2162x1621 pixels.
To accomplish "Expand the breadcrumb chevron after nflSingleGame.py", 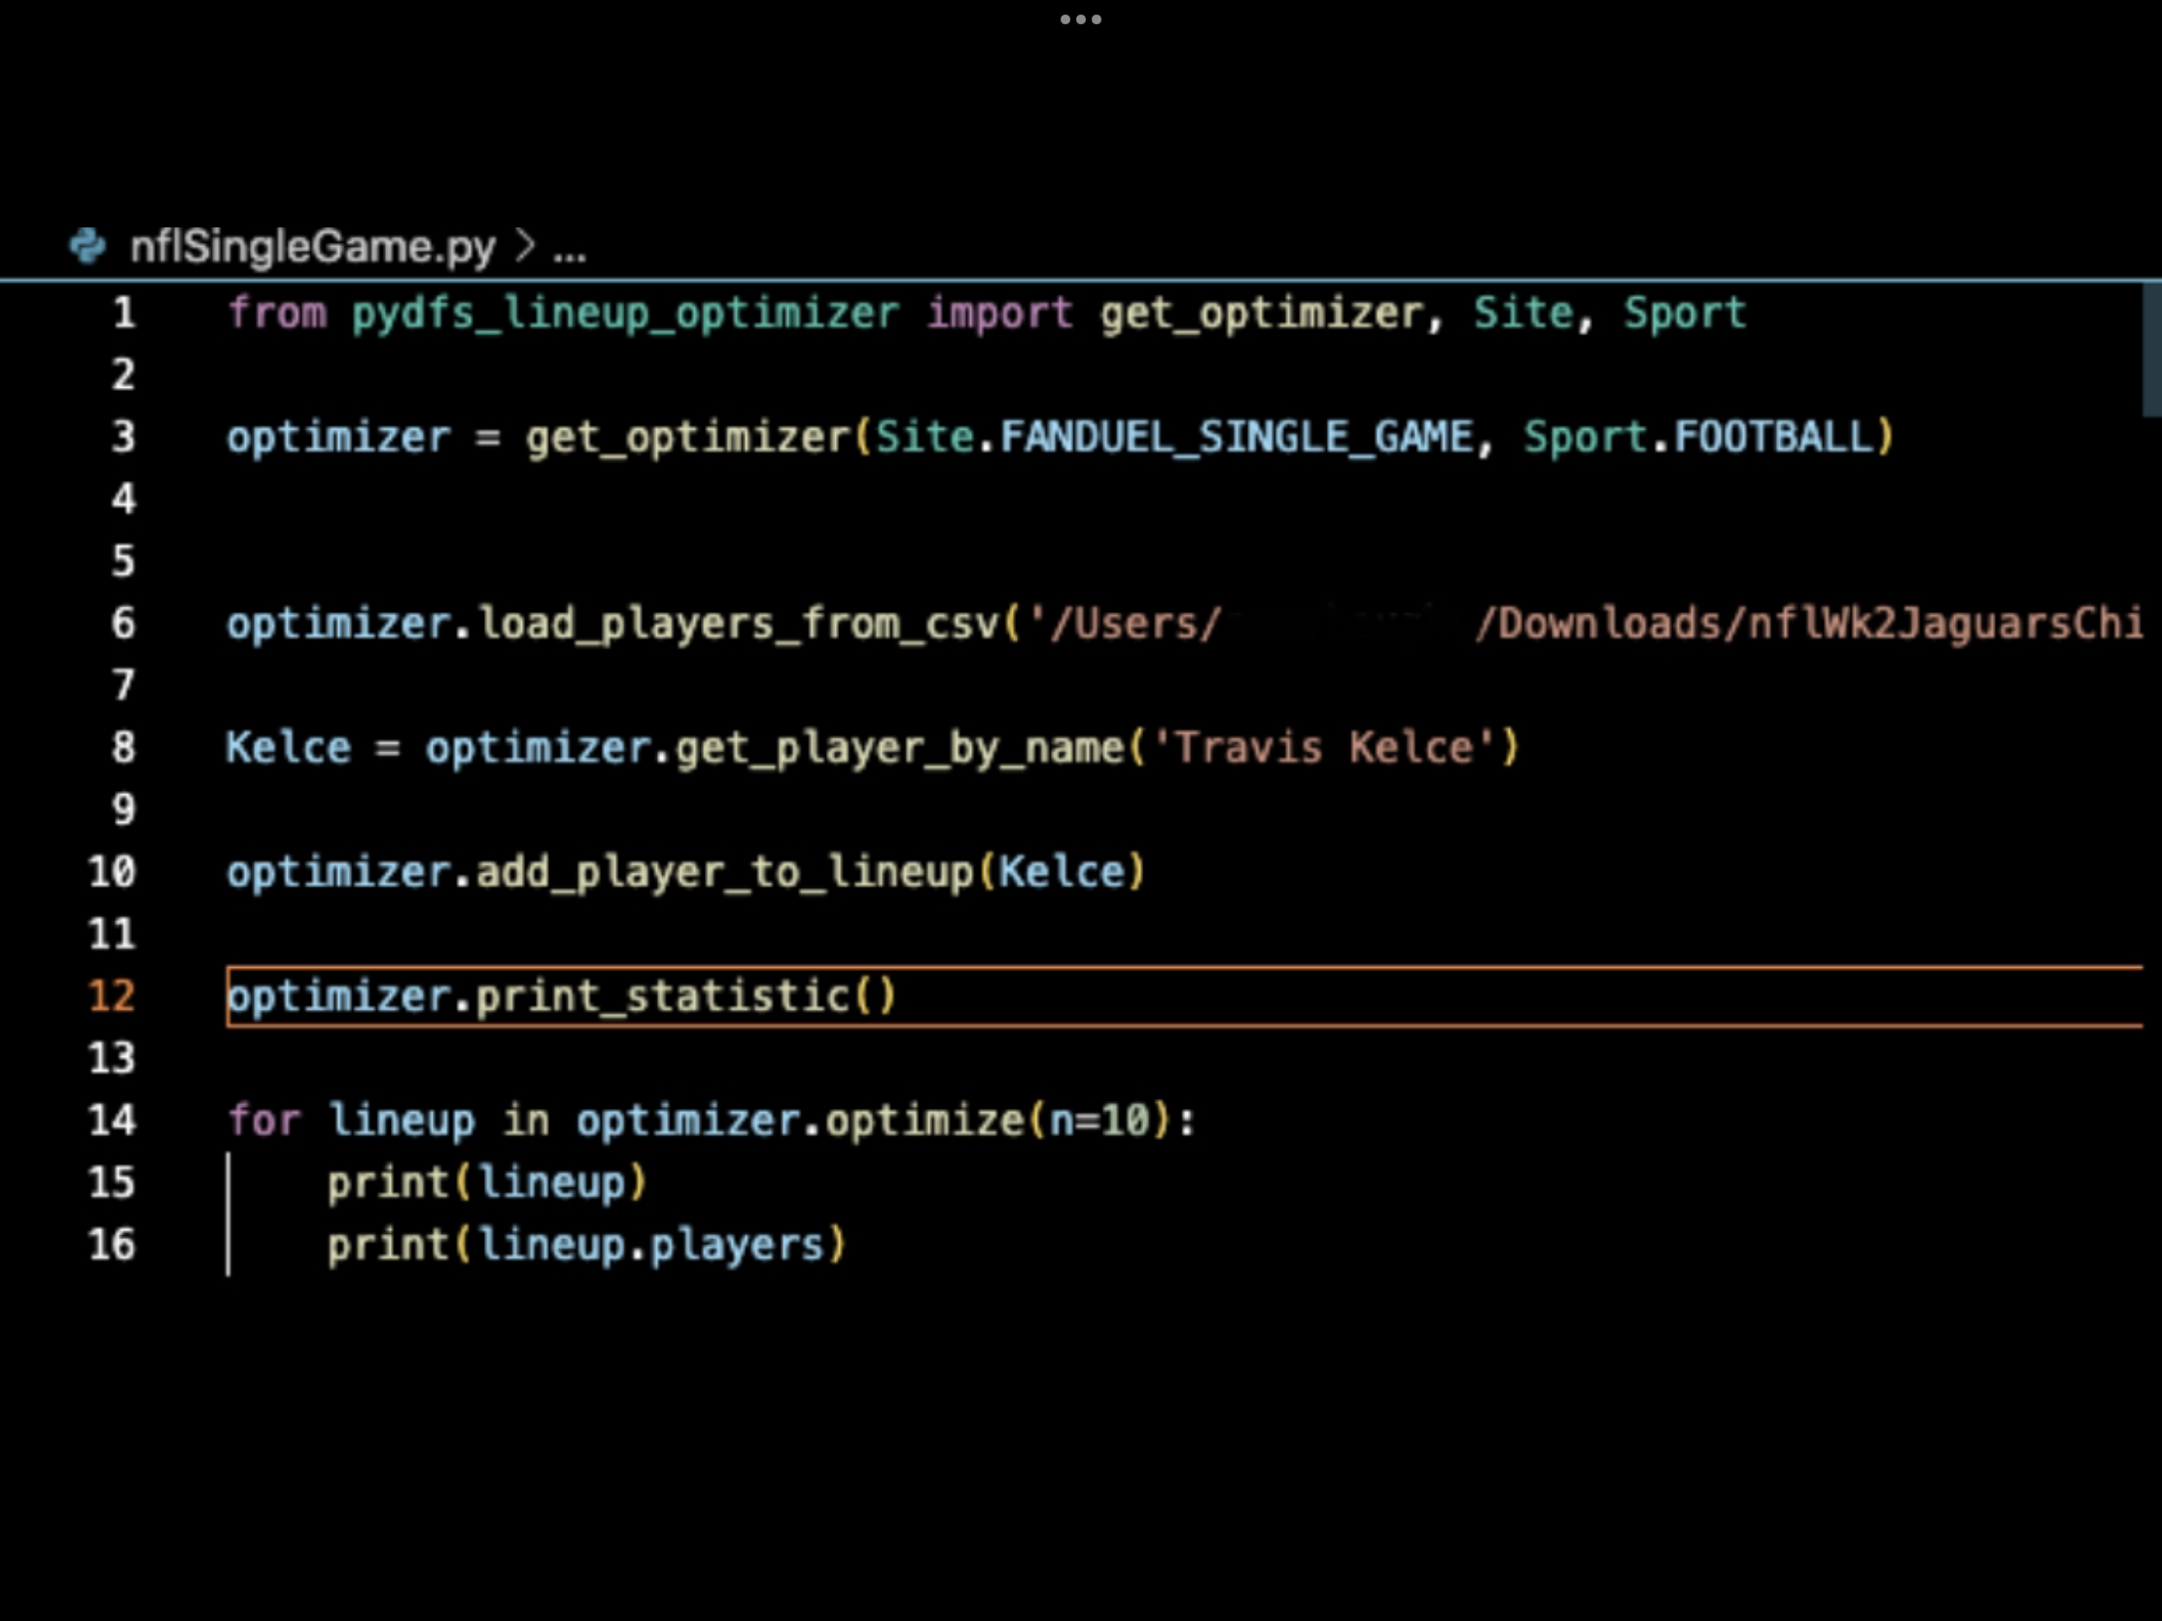I will 525,246.
